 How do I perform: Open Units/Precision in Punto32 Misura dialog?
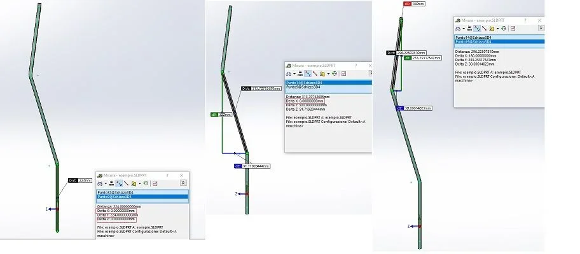(x=111, y=183)
